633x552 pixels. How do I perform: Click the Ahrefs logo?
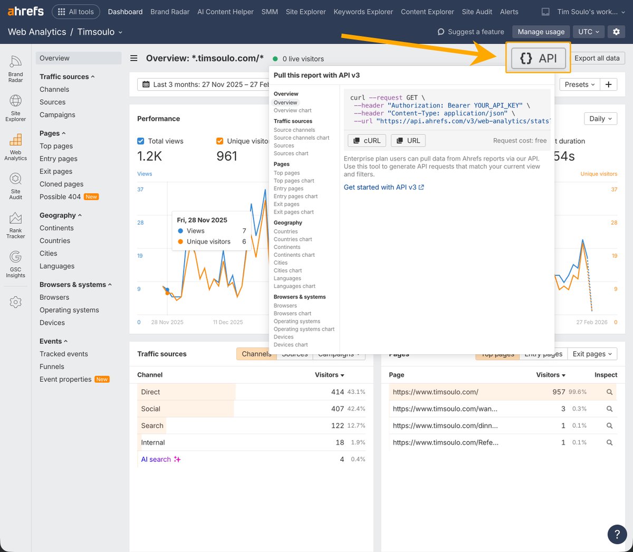pos(25,11)
